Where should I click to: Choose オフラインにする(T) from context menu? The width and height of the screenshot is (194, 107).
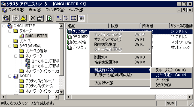click(120, 39)
